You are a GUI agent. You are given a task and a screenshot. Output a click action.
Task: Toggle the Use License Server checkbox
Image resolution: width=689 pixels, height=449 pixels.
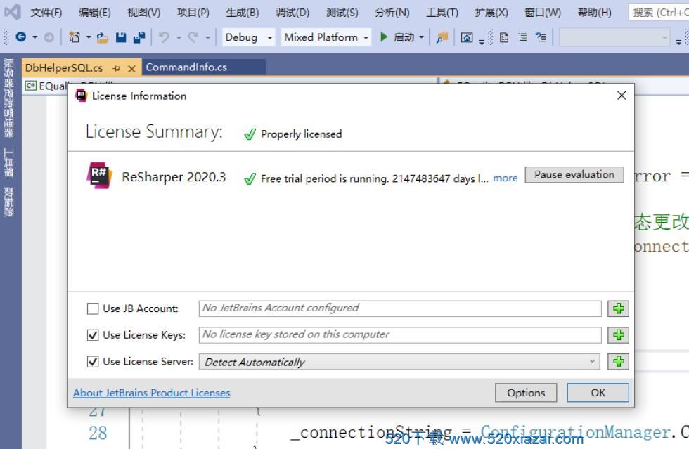93,362
